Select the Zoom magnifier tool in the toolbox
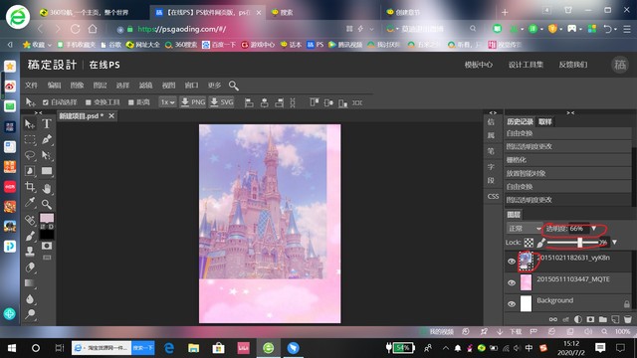 click(x=47, y=204)
